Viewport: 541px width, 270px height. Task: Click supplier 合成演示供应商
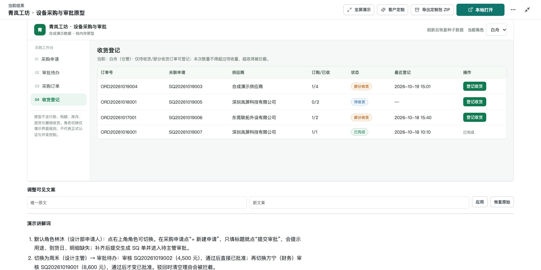click(248, 86)
